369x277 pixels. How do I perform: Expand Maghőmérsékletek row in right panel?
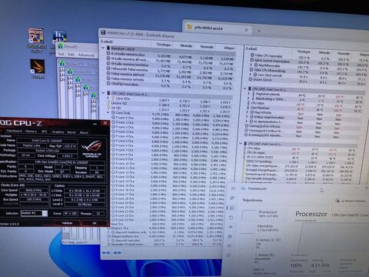click(x=248, y=94)
